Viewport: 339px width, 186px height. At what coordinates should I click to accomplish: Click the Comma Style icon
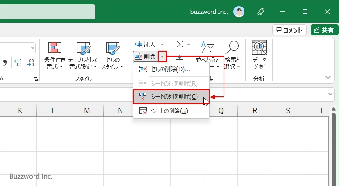(5, 63)
